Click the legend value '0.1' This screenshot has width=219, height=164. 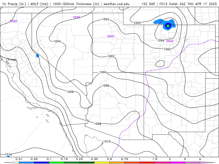(49, 159)
